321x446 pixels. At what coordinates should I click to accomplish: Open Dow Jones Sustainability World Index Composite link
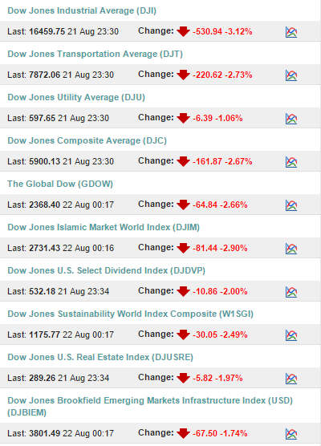click(130, 314)
